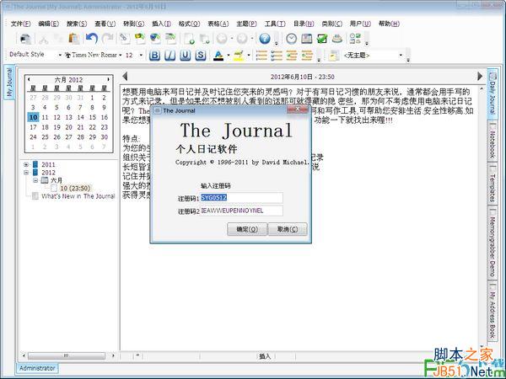Viewport: 506px width, 379px height.
Task: Click the 注册码1 input field
Action: [241, 198]
